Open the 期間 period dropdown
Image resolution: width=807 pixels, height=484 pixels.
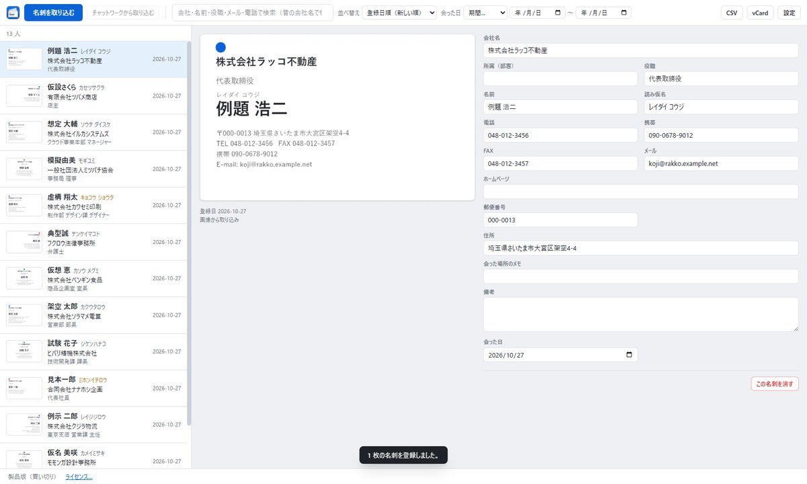tap(486, 12)
